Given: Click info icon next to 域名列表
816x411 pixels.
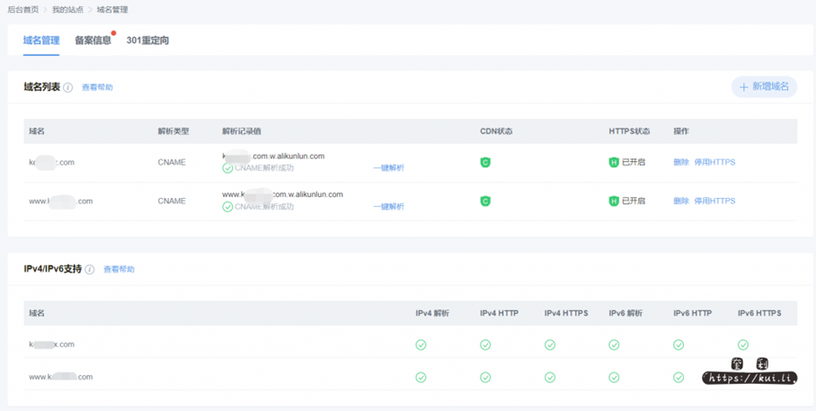Looking at the screenshot, I should pos(68,88).
